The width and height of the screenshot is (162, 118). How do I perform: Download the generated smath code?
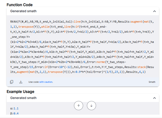21,82
